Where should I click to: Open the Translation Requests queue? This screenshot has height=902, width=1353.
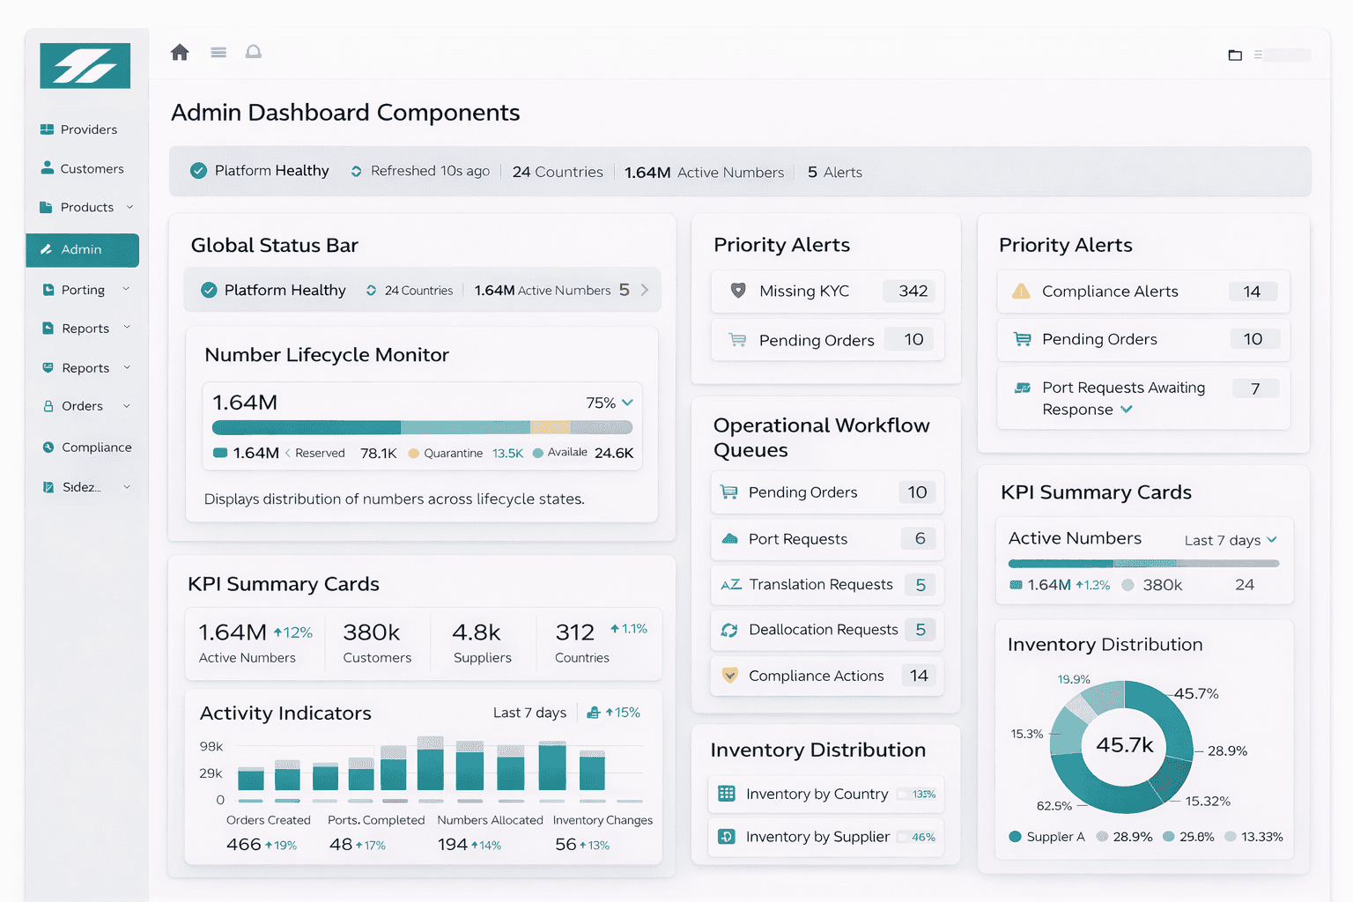coord(827,585)
